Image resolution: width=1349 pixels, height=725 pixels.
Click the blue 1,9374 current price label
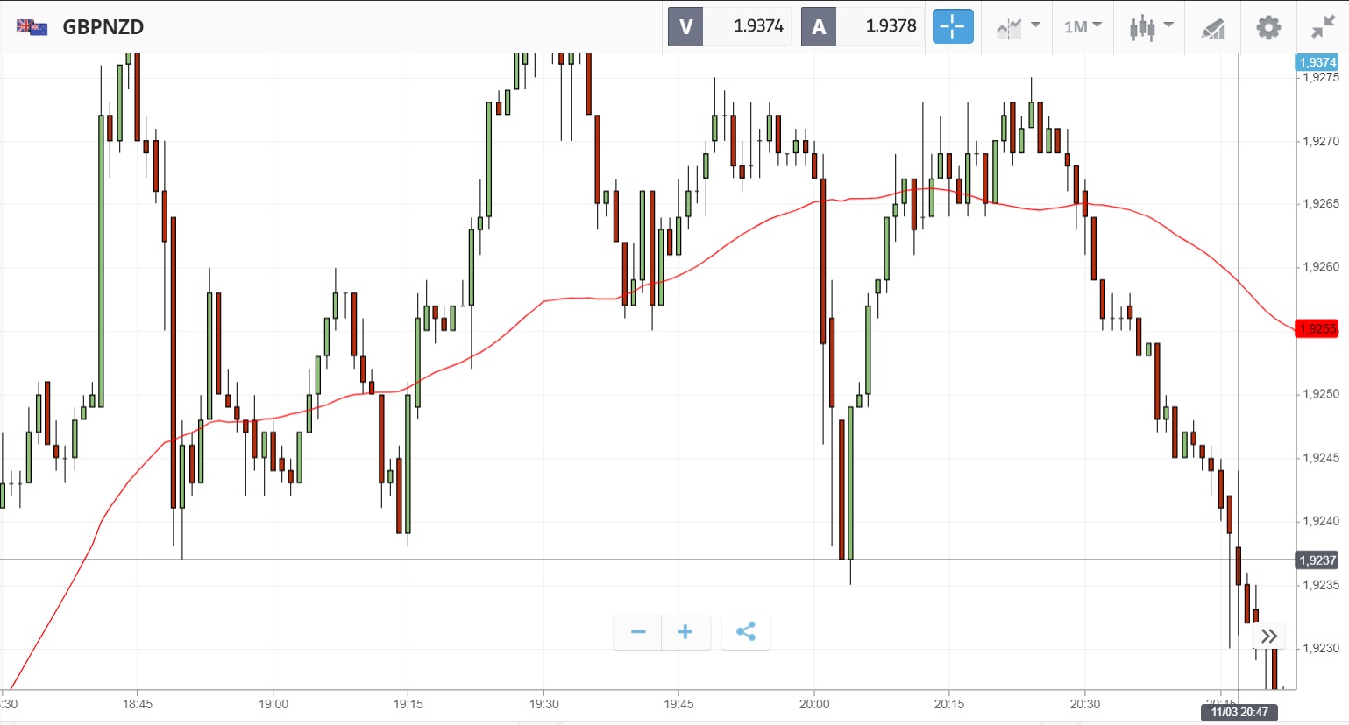[1317, 62]
